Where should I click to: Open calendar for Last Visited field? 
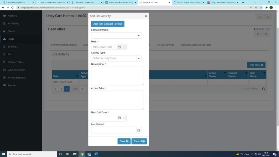point(139,130)
